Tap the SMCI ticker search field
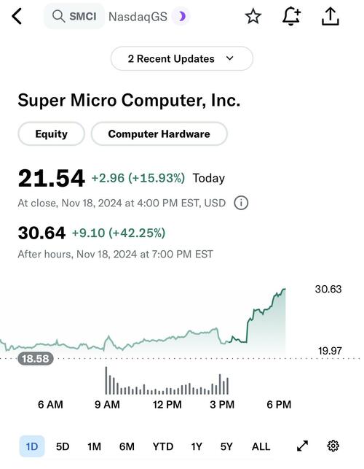The height and width of the screenshot is (469, 364). click(x=74, y=16)
